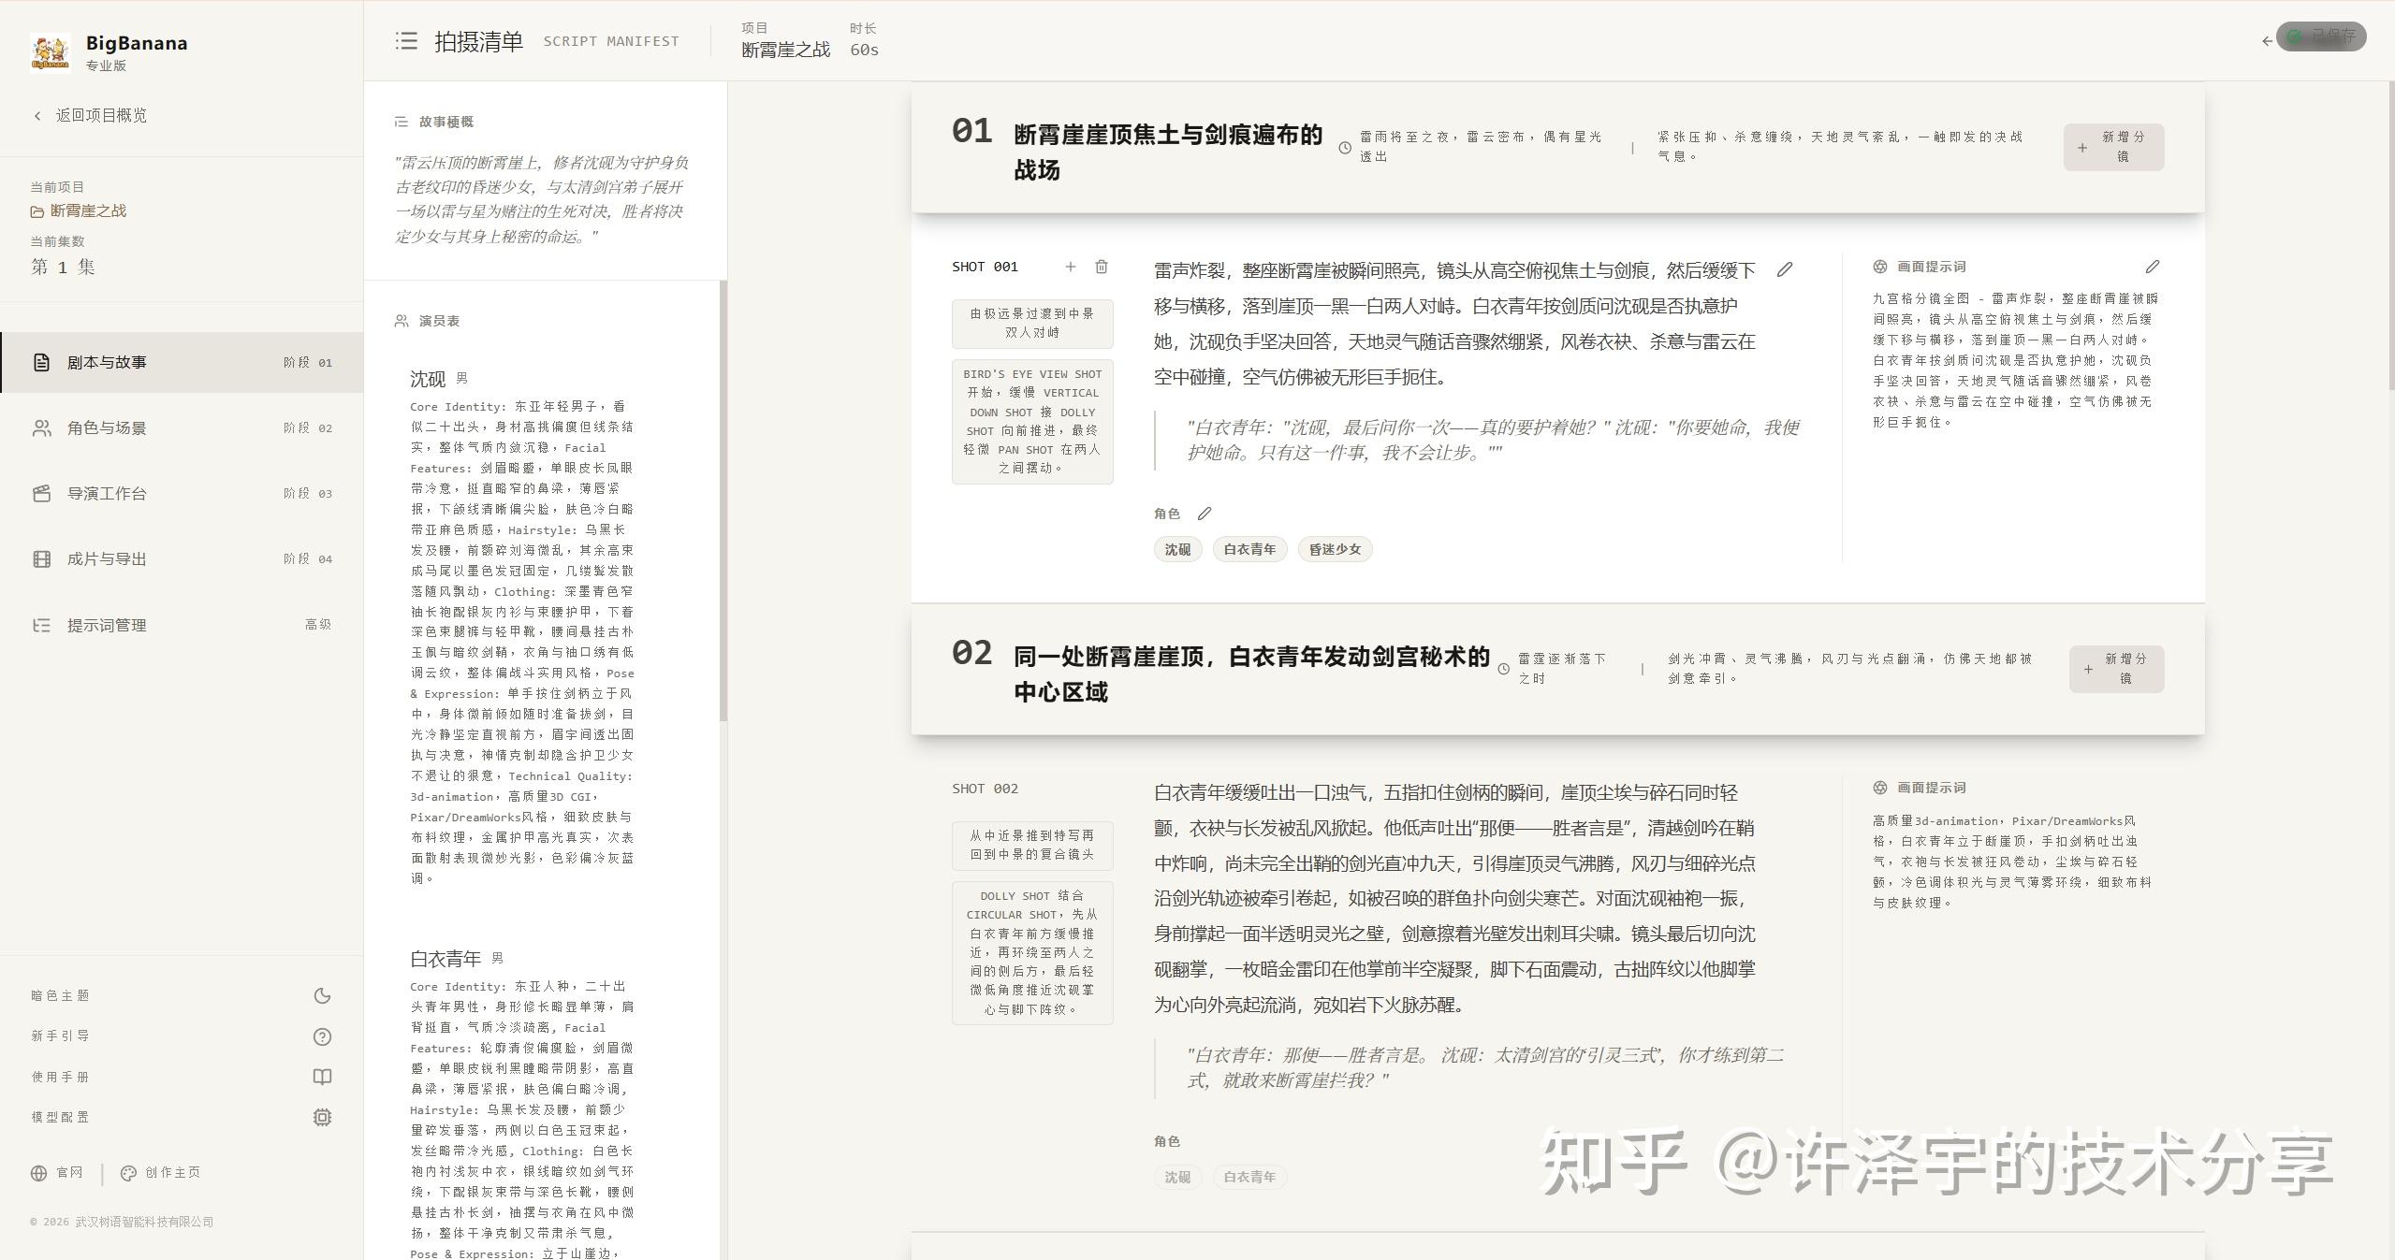Click the 已保存 status badge
Screen dimensions: 2395x1260
coord(2322,36)
